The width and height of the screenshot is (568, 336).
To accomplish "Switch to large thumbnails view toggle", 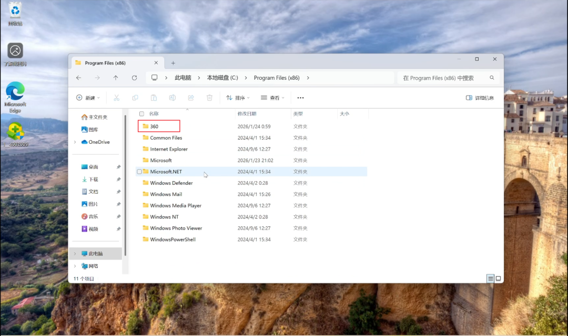I will [x=499, y=278].
